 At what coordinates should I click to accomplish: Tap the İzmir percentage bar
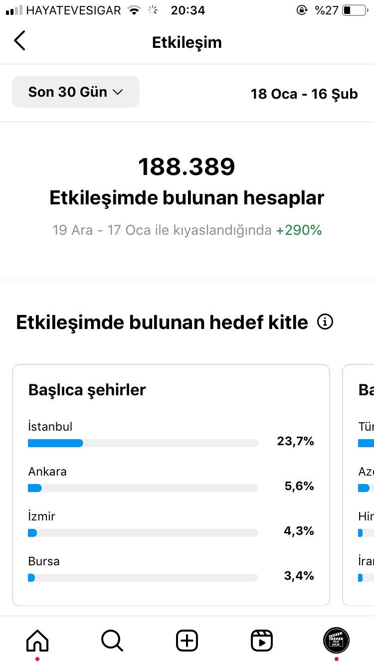tap(143, 533)
